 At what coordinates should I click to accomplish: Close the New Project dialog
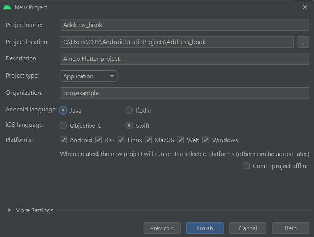tap(305, 7)
